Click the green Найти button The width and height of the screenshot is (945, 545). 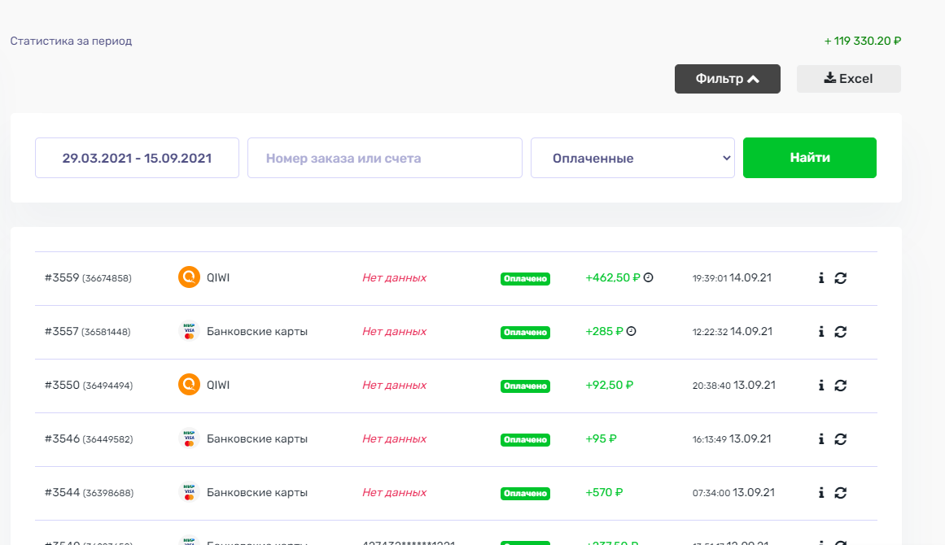[809, 158]
